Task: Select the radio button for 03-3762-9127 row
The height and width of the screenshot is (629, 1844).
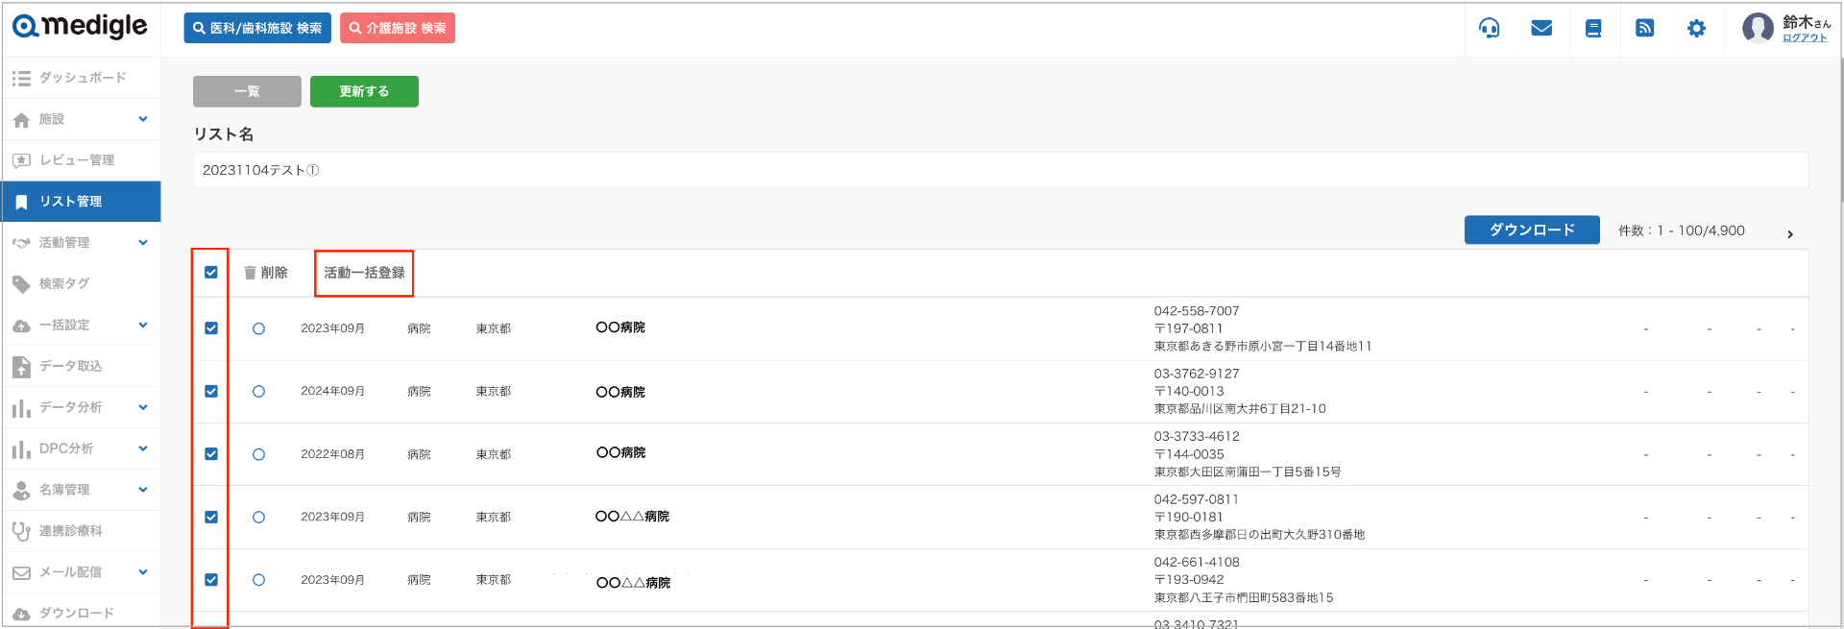Action: (x=258, y=391)
